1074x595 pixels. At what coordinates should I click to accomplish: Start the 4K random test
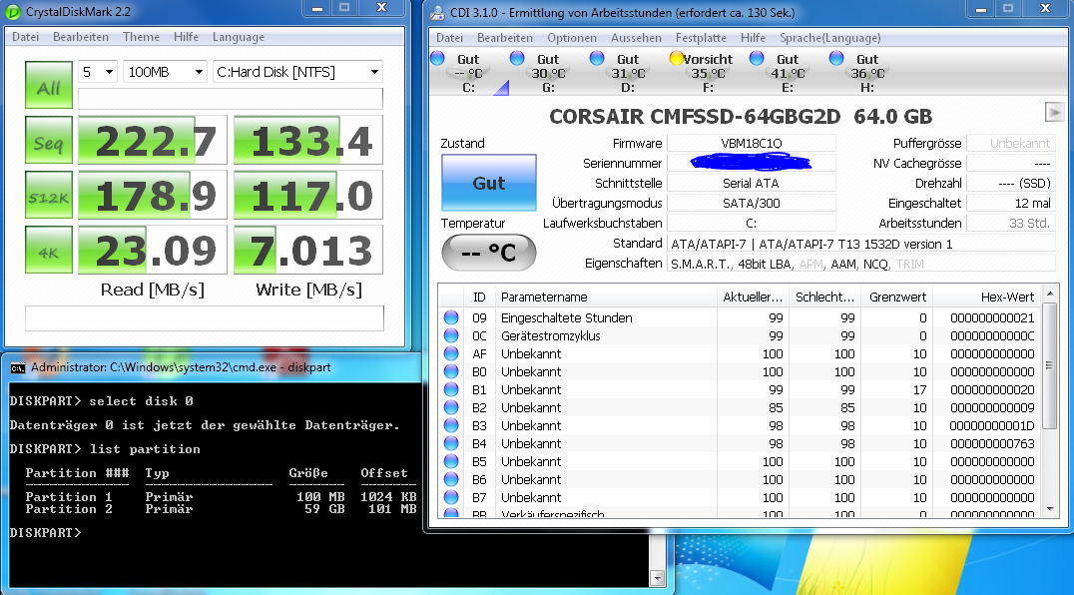(49, 250)
